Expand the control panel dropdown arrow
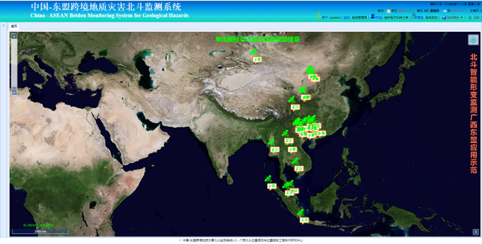 pos(462,18)
